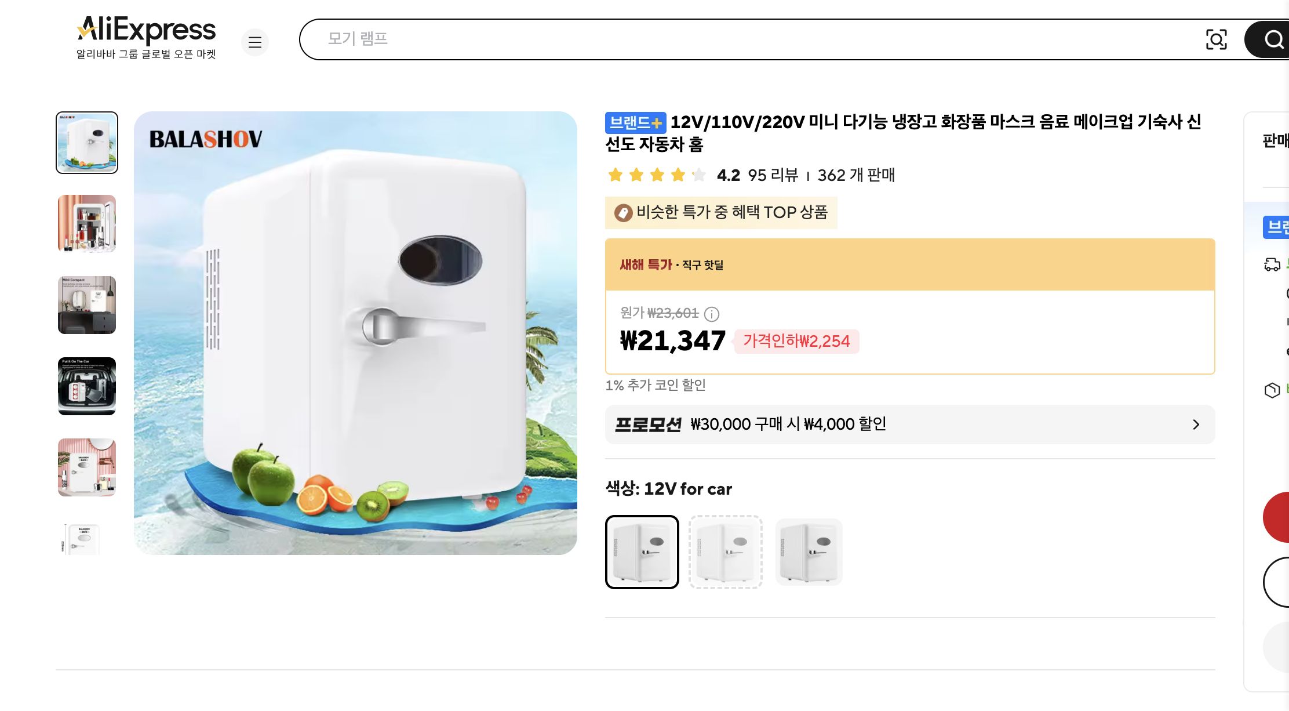Open the 판매 section on right sidebar

click(x=1279, y=141)
